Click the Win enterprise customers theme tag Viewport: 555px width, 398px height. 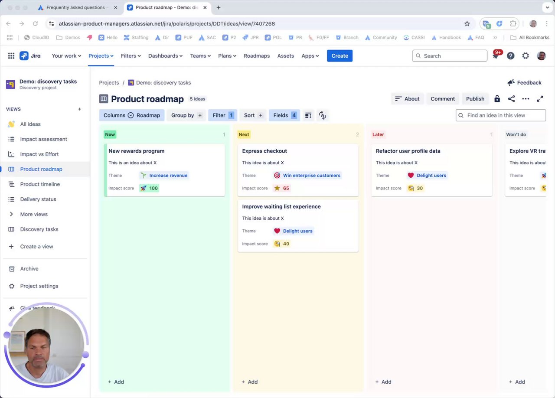pos(307,176)
